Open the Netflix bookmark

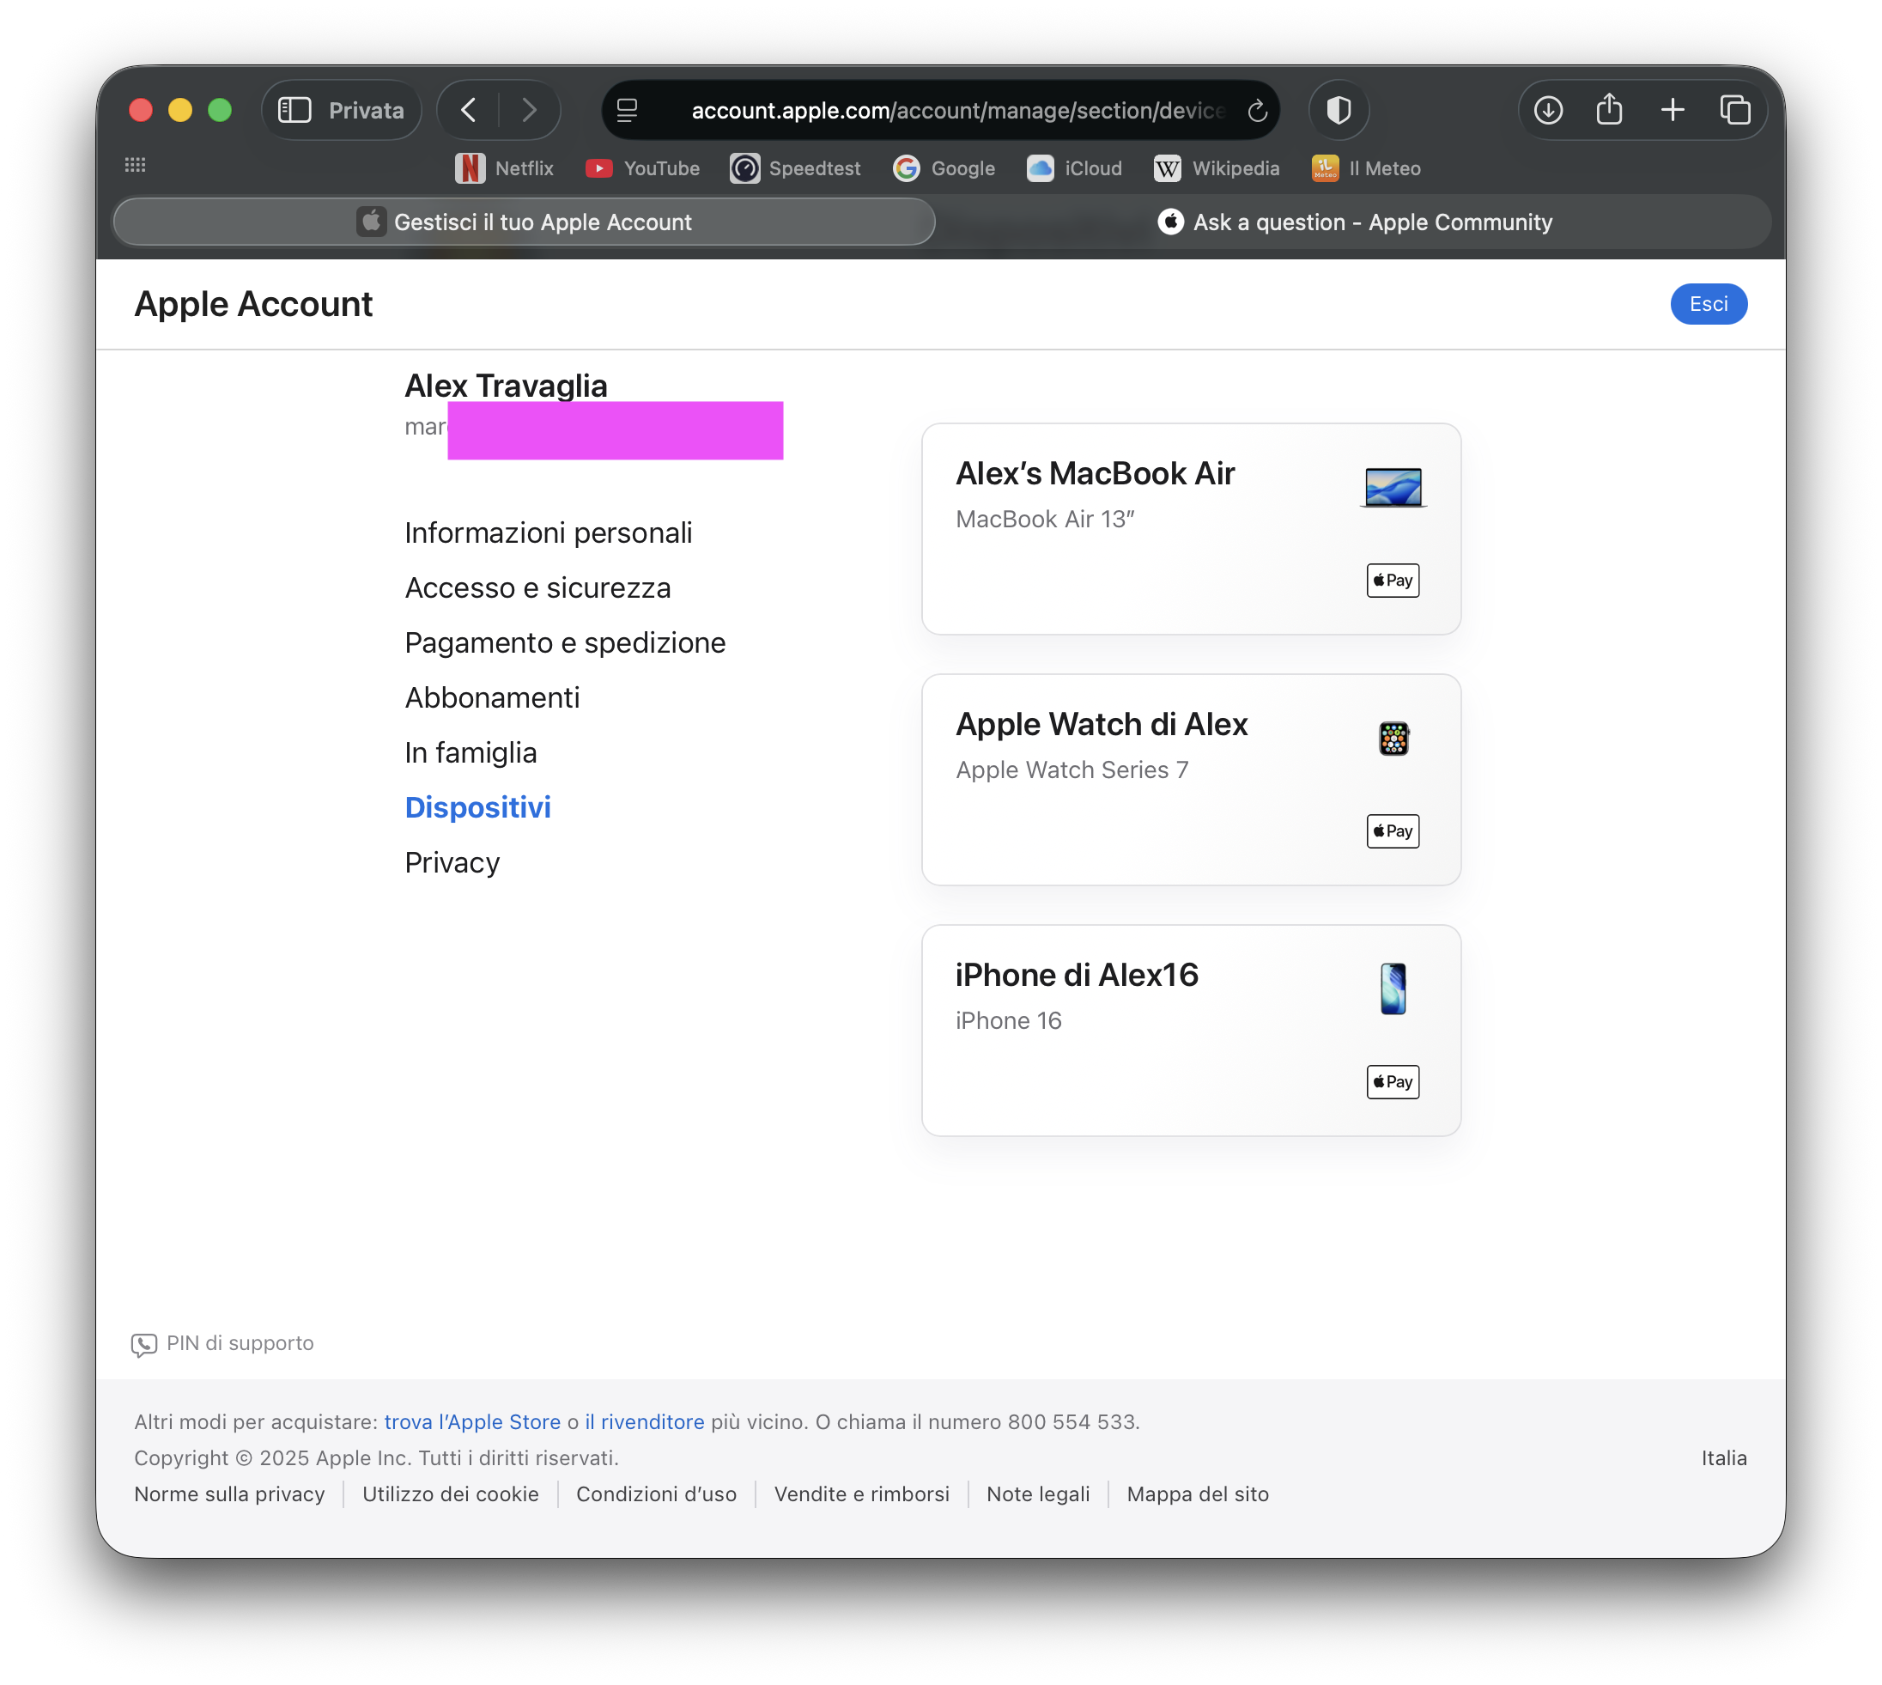pos(505,168)
